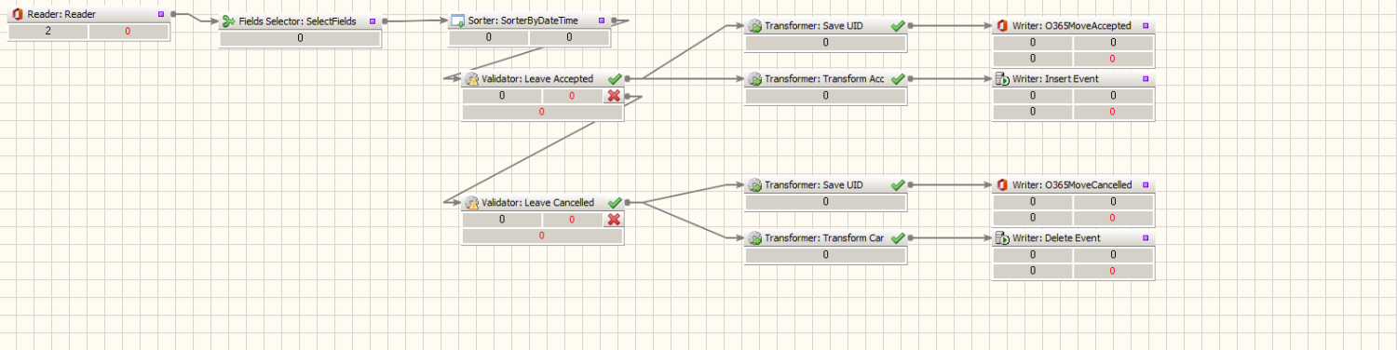The width and height of the screenshot is (1397, 350).
Task: Click the Delete Event writer icon
Action: click(1002, 238)
